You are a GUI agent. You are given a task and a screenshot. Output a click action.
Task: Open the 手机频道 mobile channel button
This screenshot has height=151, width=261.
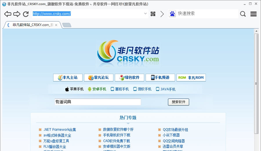[160, 77]
